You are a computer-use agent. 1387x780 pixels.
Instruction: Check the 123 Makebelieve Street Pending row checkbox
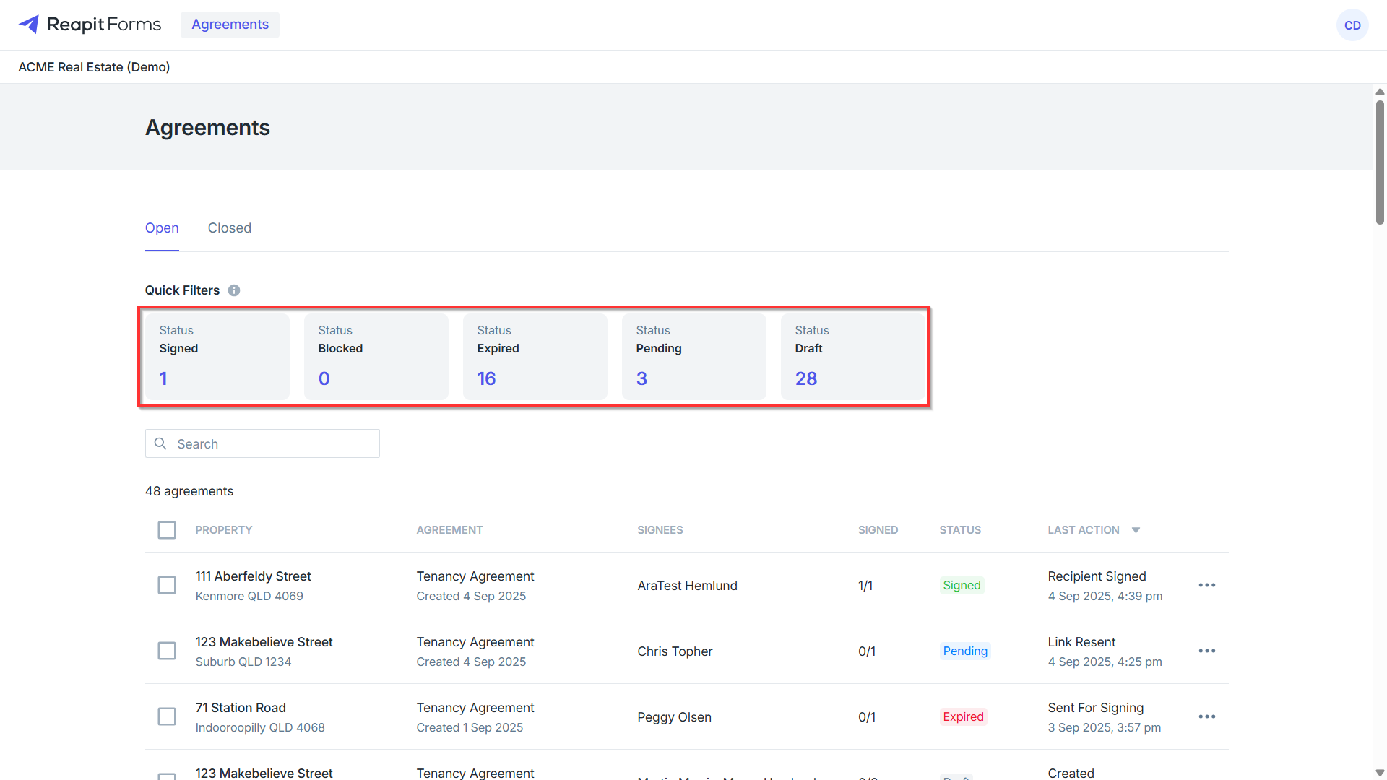(167, 651)
